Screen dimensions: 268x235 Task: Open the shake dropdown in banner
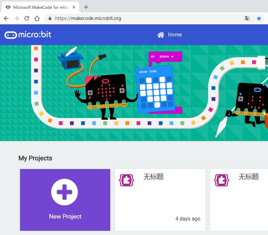click(166, 57)
